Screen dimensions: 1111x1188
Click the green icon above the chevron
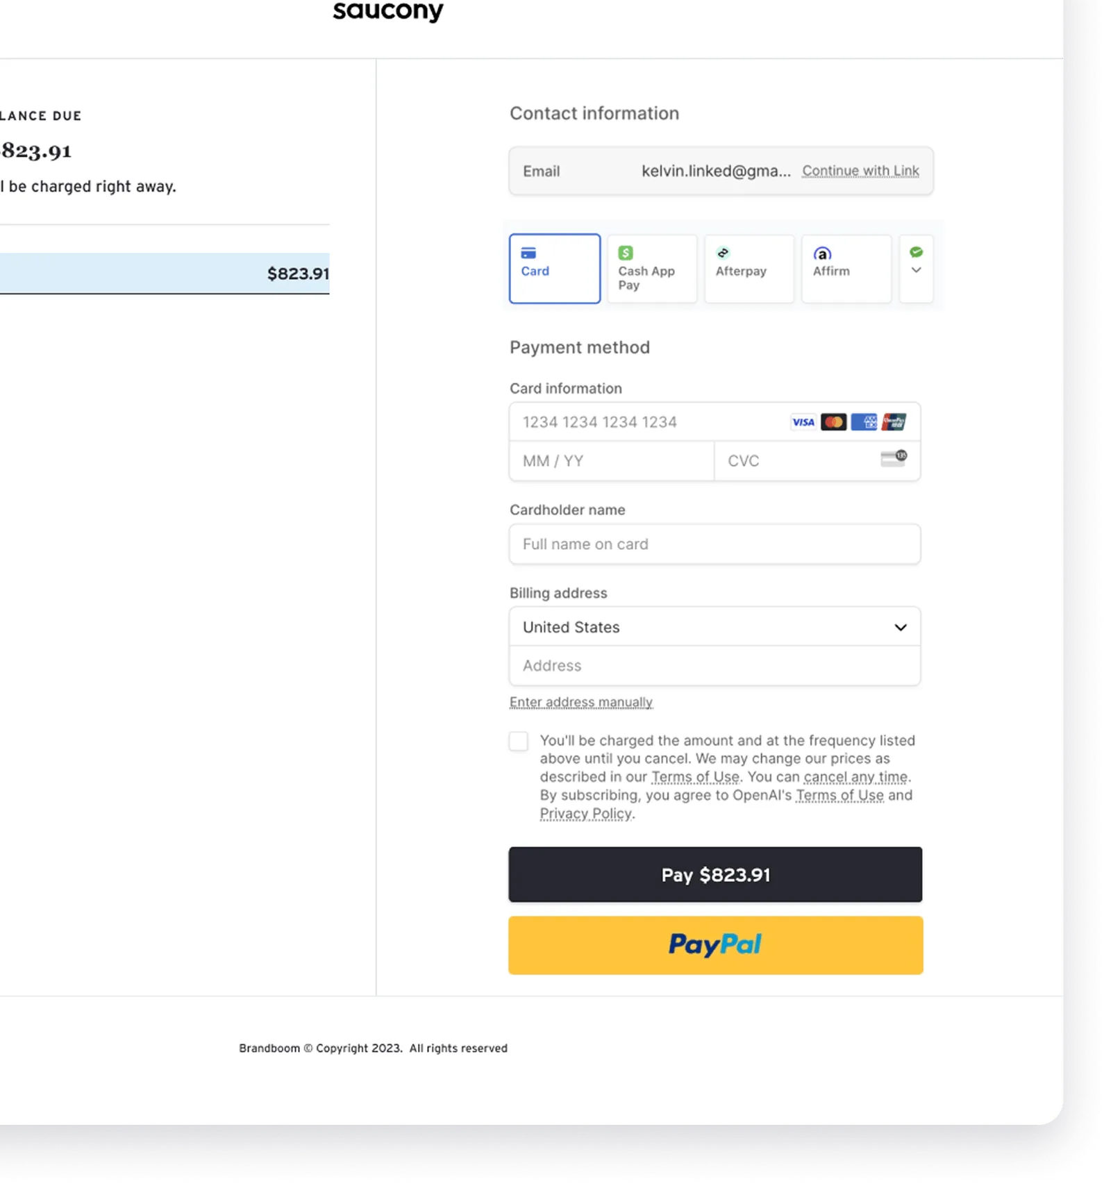[x=917, y=252]
